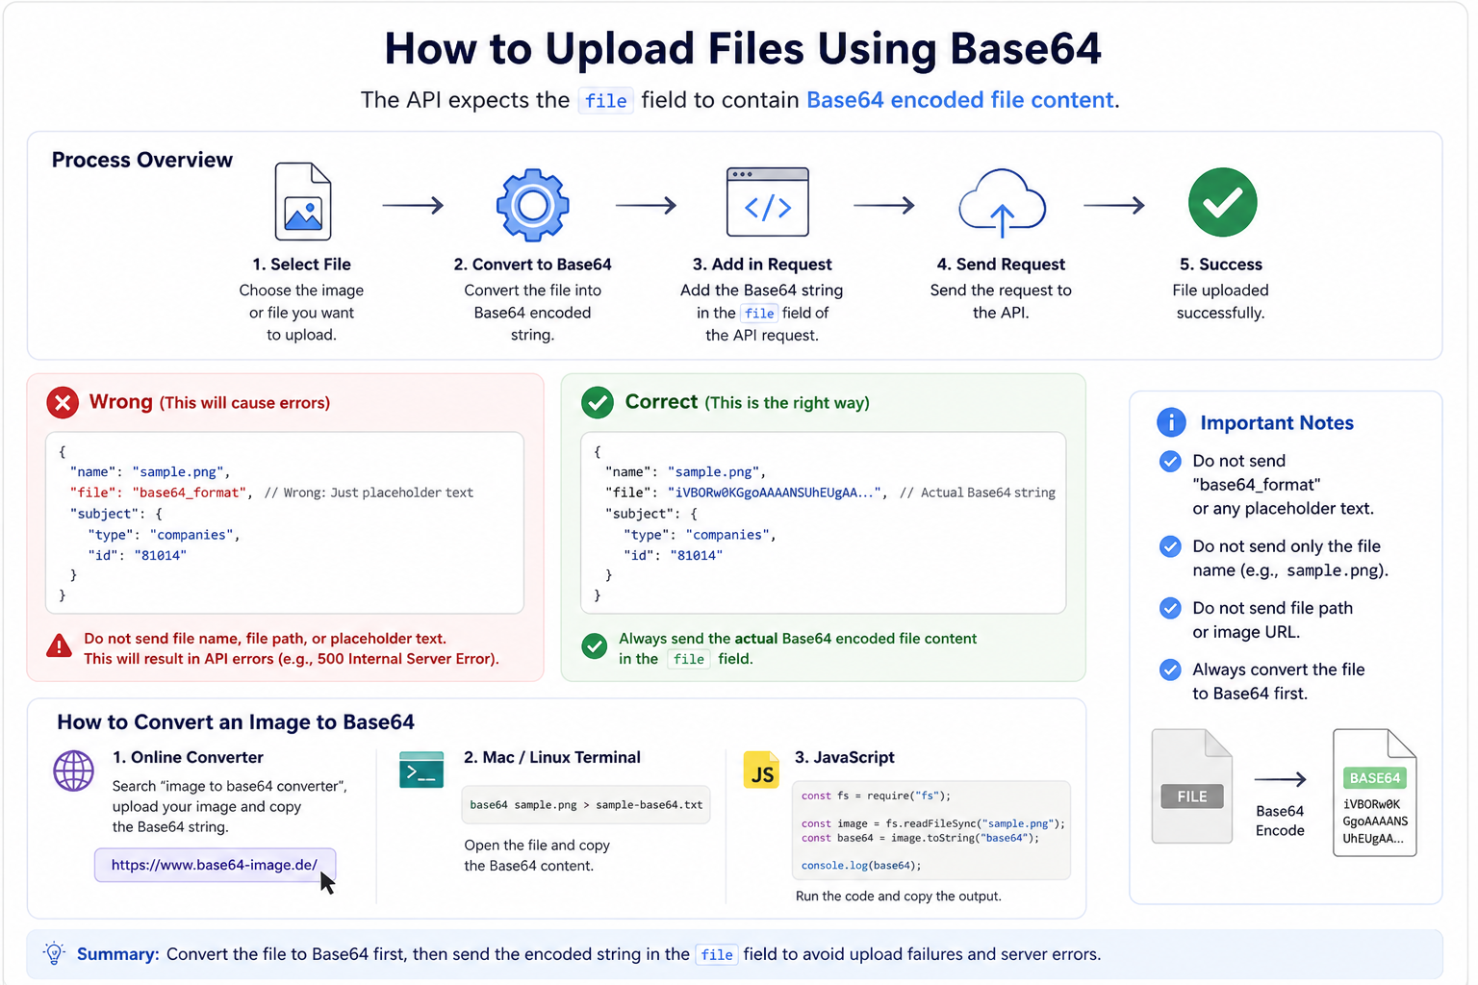Click the JavaScript code snippet box
Viewport: 1478px width, 985px height.
point(930,830)
